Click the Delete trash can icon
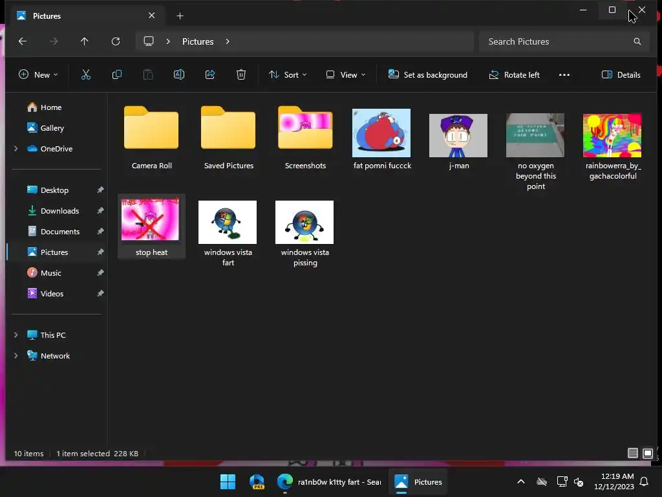The height and width of the screenshot is (497, 662). tap(241, 75)
